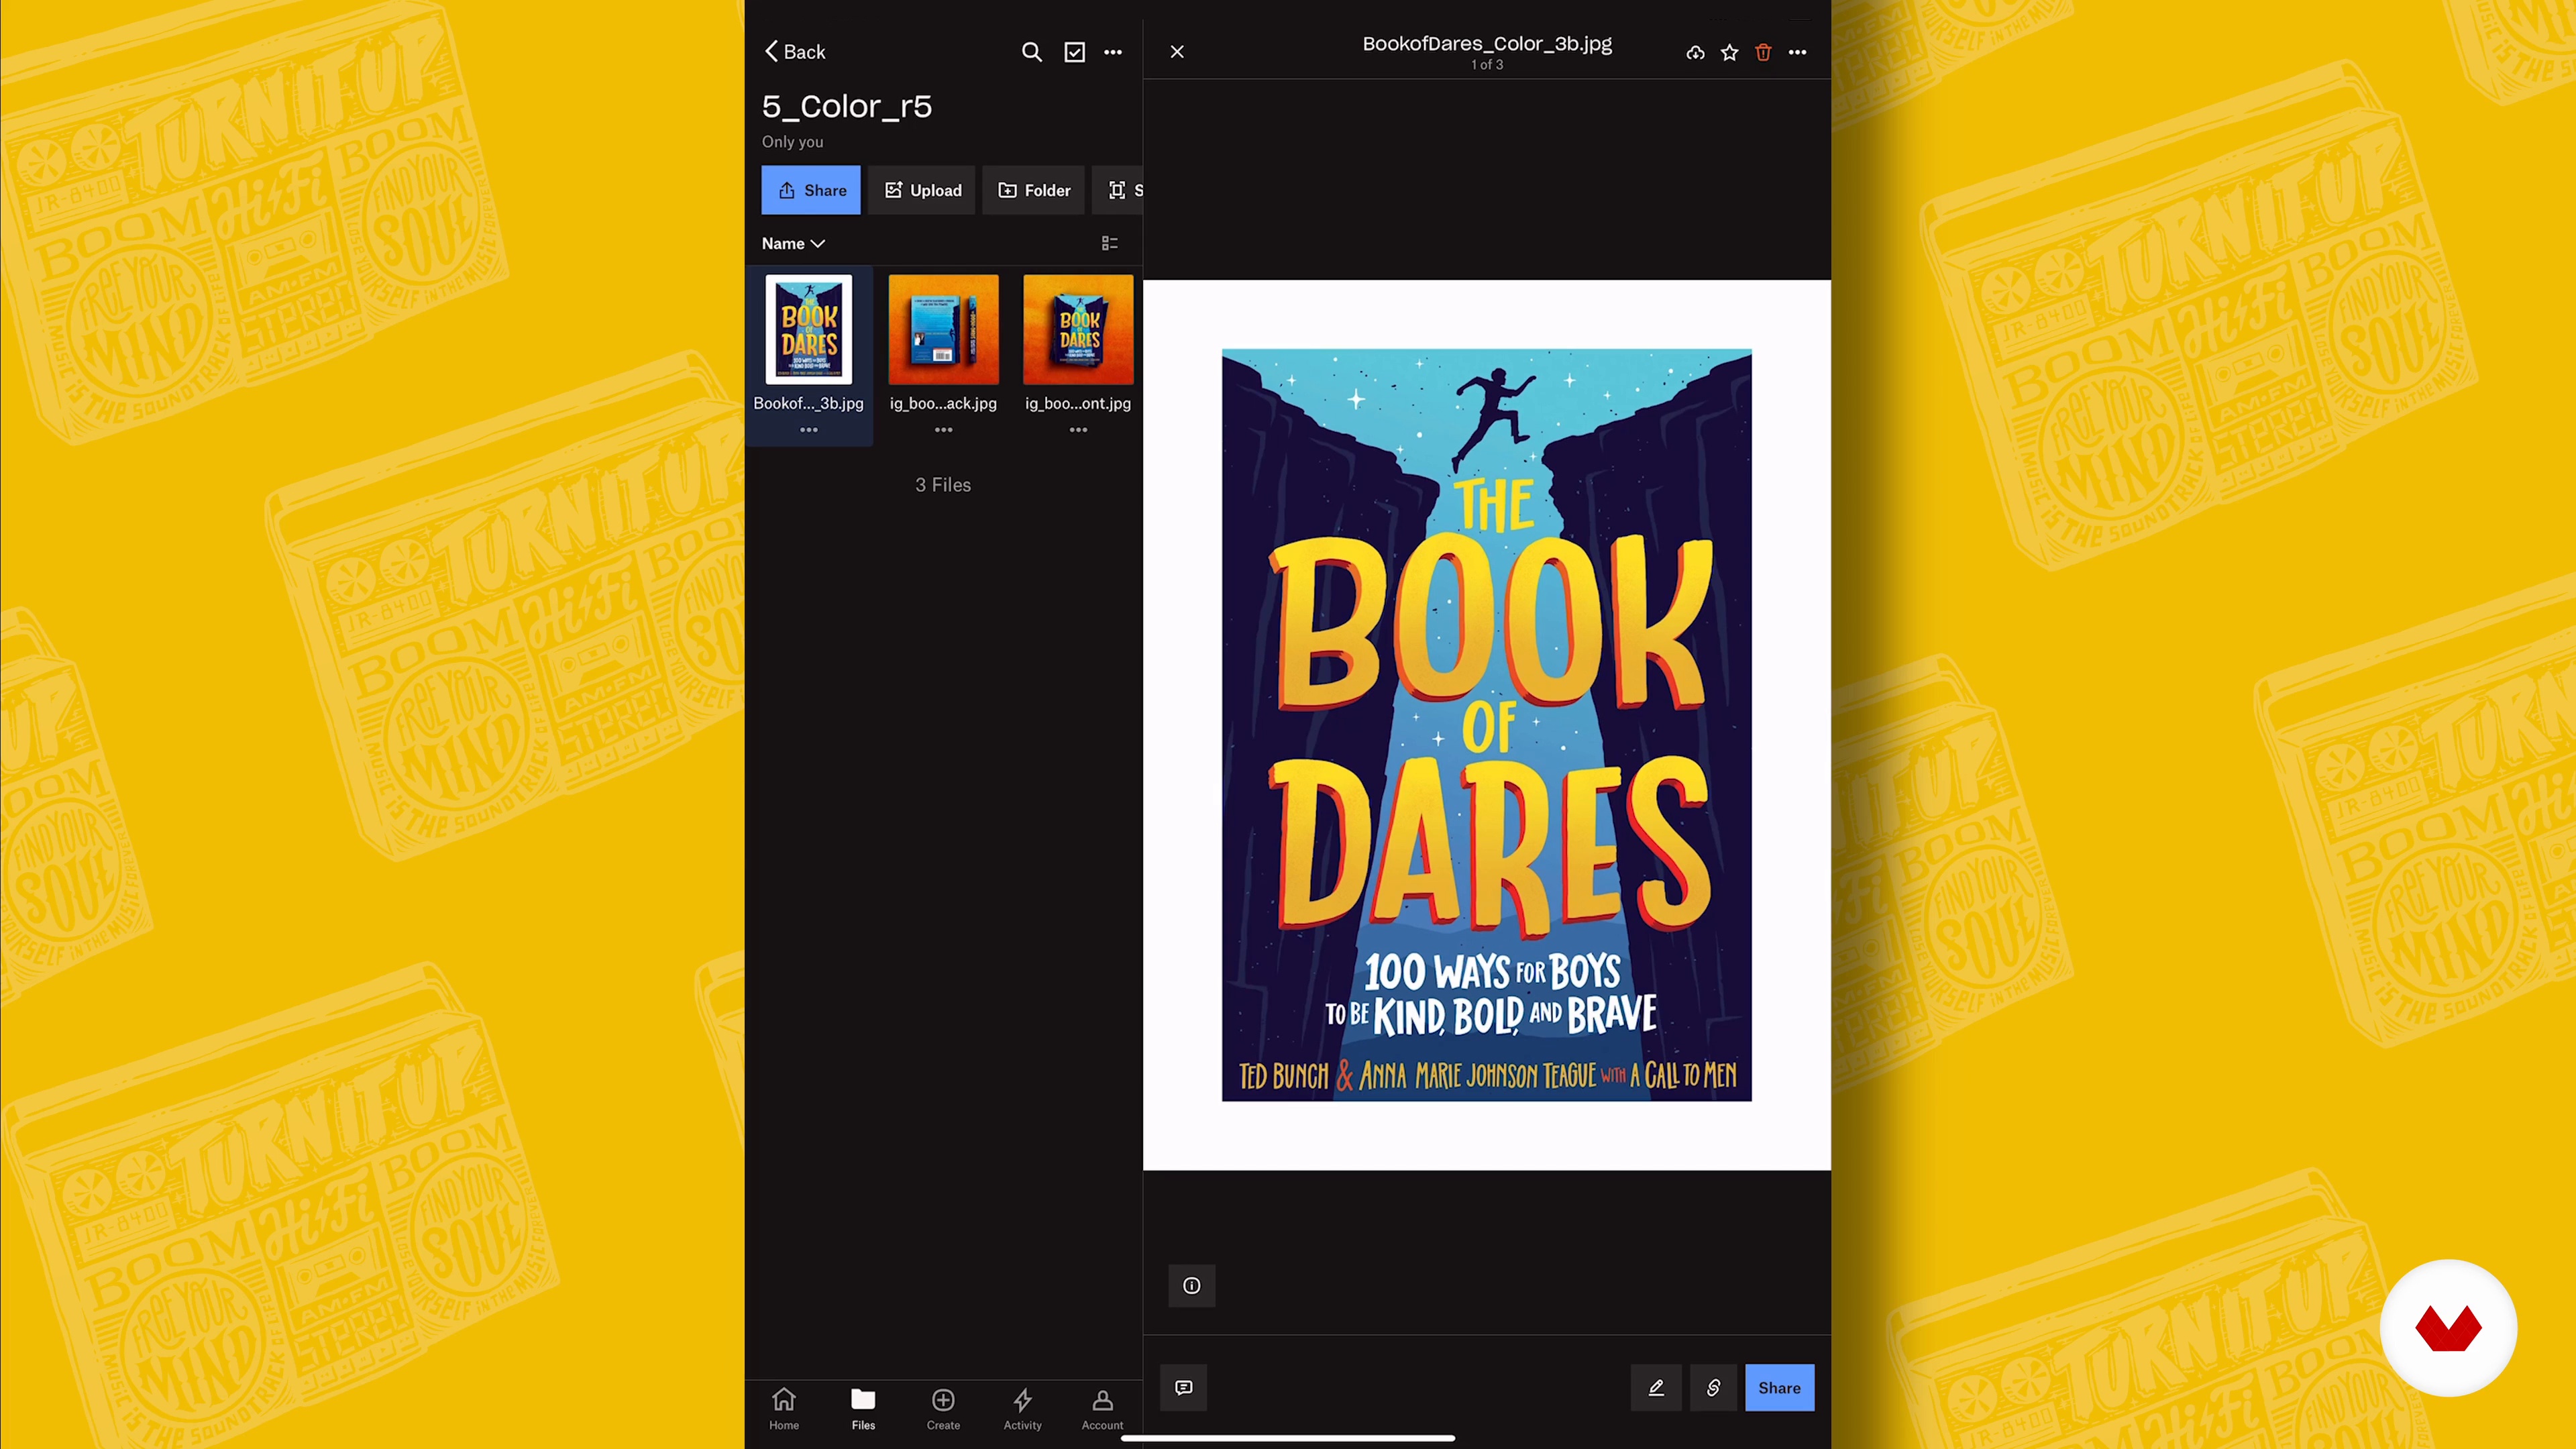Viewport: 2576px width, 1449px height.
Task: Click the BookofDares_Color_3b.jpg title
Action: pyautogui.click(x=1487, y=44)
